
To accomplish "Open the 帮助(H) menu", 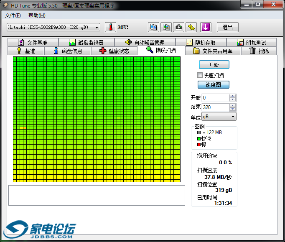I will [37, 15].
